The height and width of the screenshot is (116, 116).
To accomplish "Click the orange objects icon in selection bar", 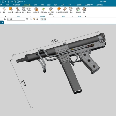I will [x=34, y=19].
